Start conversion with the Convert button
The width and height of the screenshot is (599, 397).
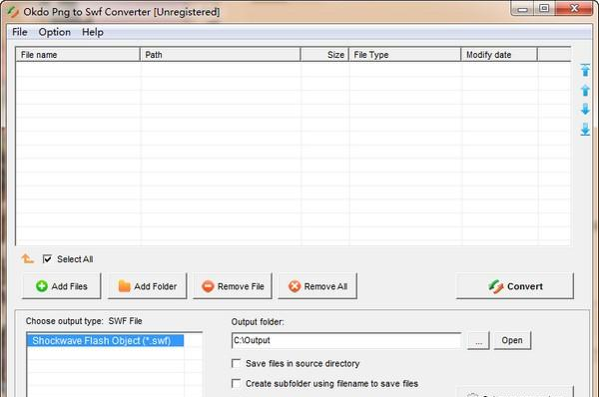tap(514, 286)
